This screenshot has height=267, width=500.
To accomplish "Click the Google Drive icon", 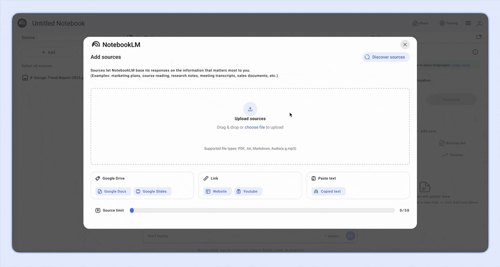I will [97, 178].
